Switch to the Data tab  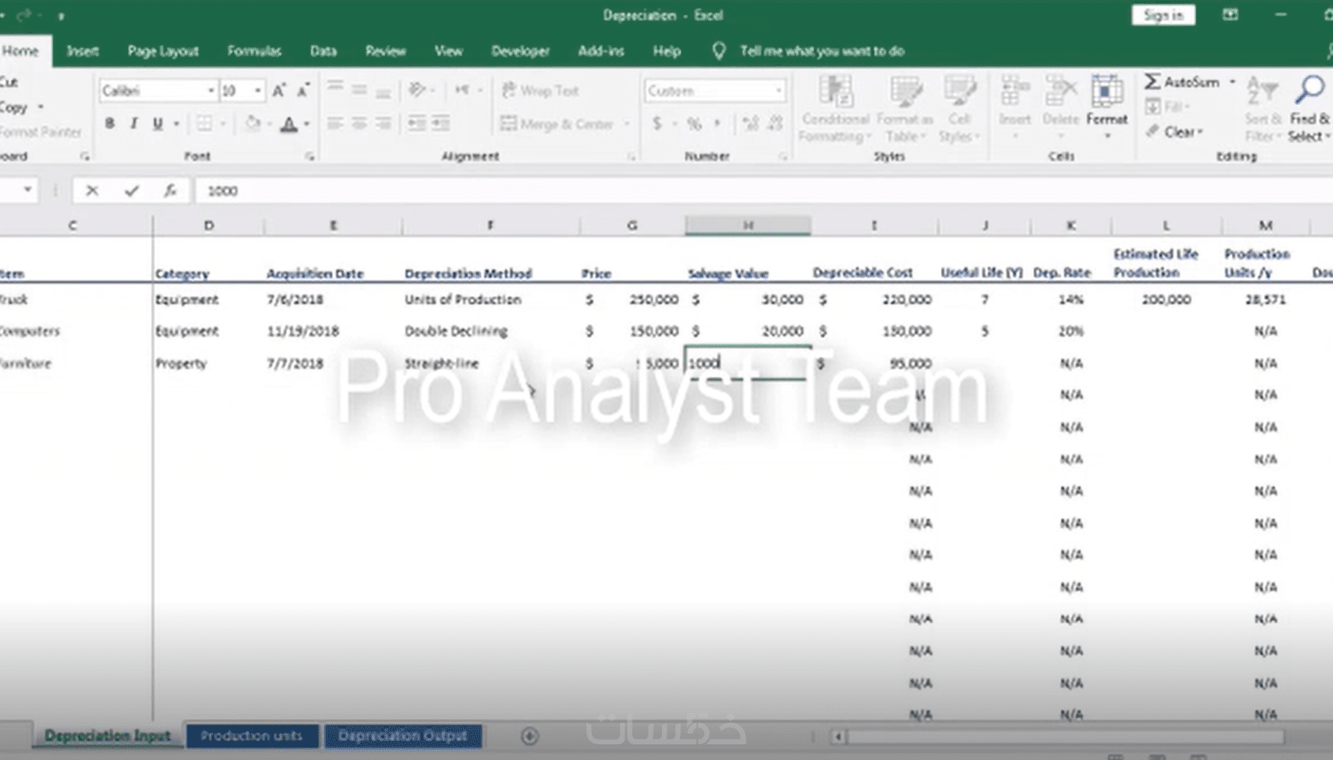[323, 51]
